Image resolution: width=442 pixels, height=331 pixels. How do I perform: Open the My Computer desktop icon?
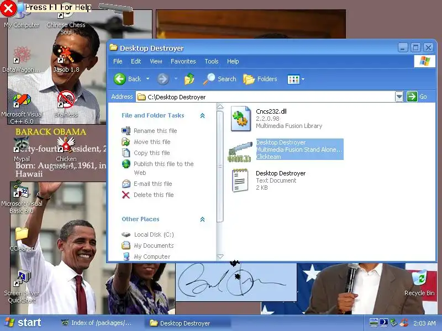coord(22,14)
